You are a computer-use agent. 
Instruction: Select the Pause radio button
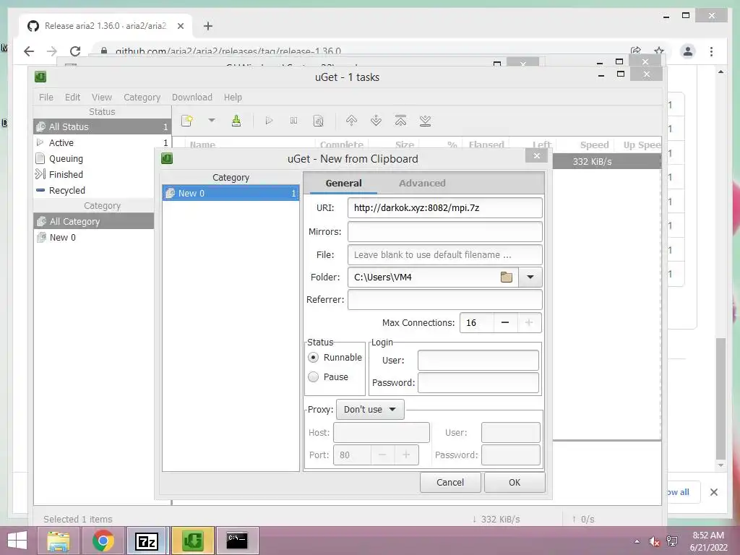(313, 377)
